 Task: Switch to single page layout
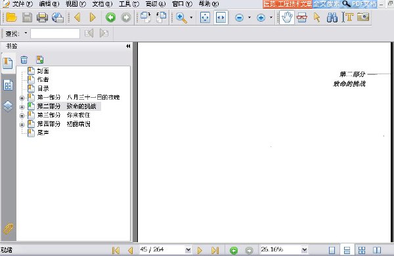pyautogui.click(x=332, y=250)
